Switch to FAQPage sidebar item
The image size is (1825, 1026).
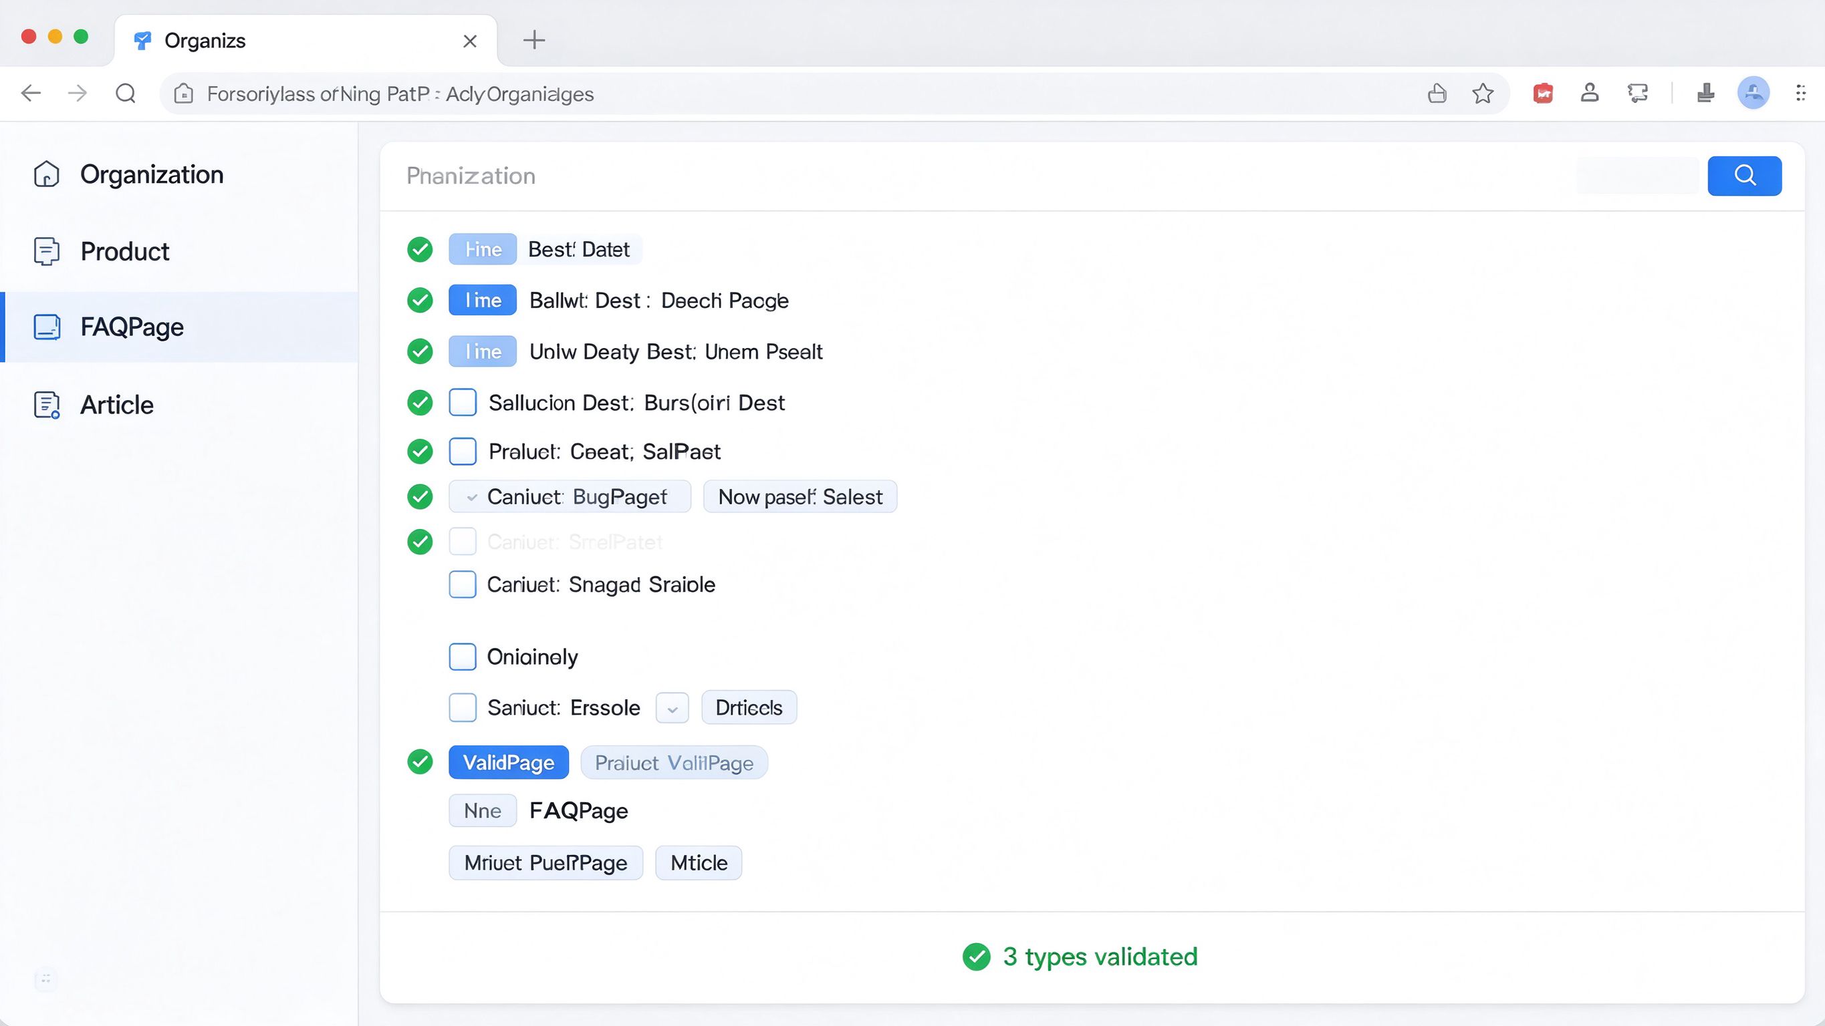(x=178, y=327)
